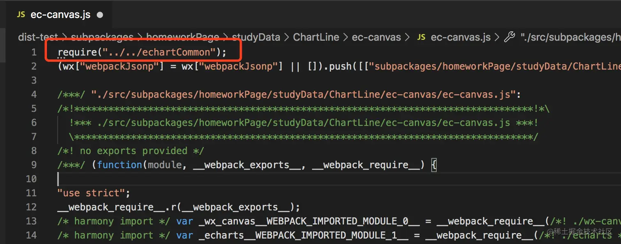Click line number 9 in the gutter
This screenshot has height=244, width=621.
(34, 165)
